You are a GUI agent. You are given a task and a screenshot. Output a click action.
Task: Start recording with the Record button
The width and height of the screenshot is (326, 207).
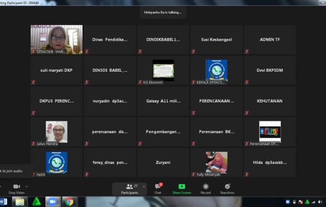pos(206,189)
